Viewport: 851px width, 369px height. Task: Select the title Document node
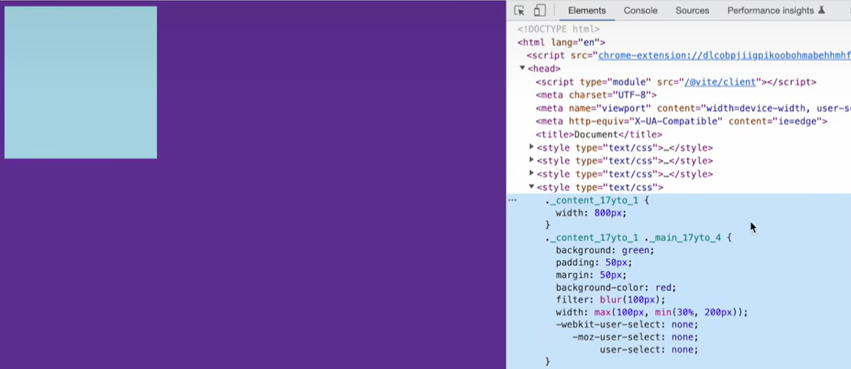pos(598,134)
